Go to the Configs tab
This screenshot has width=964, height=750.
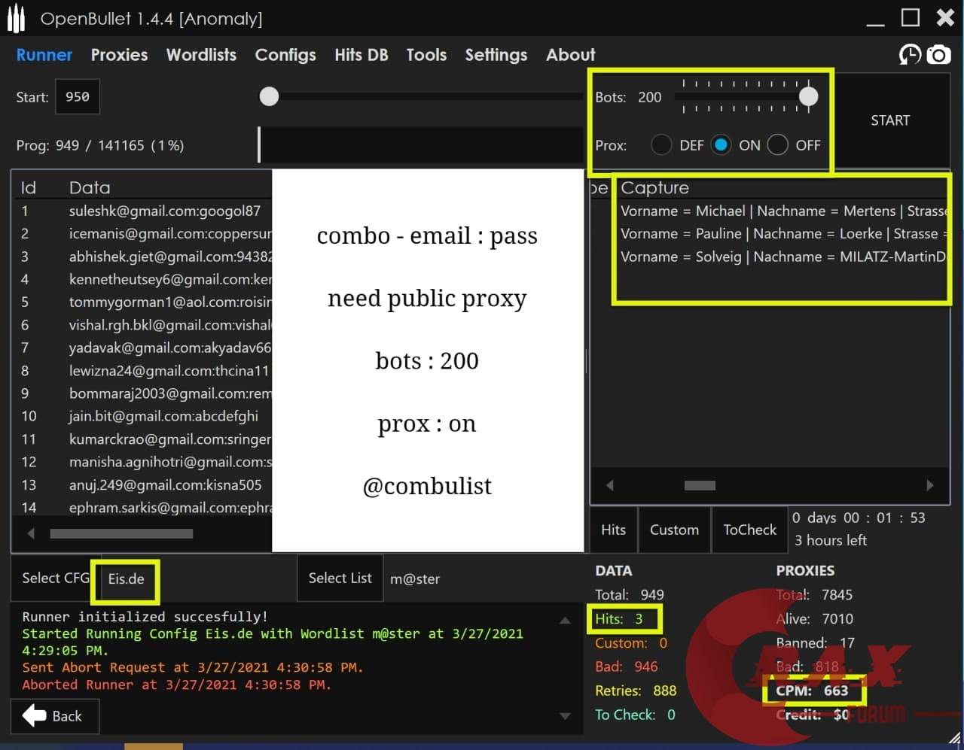(285, 55)
